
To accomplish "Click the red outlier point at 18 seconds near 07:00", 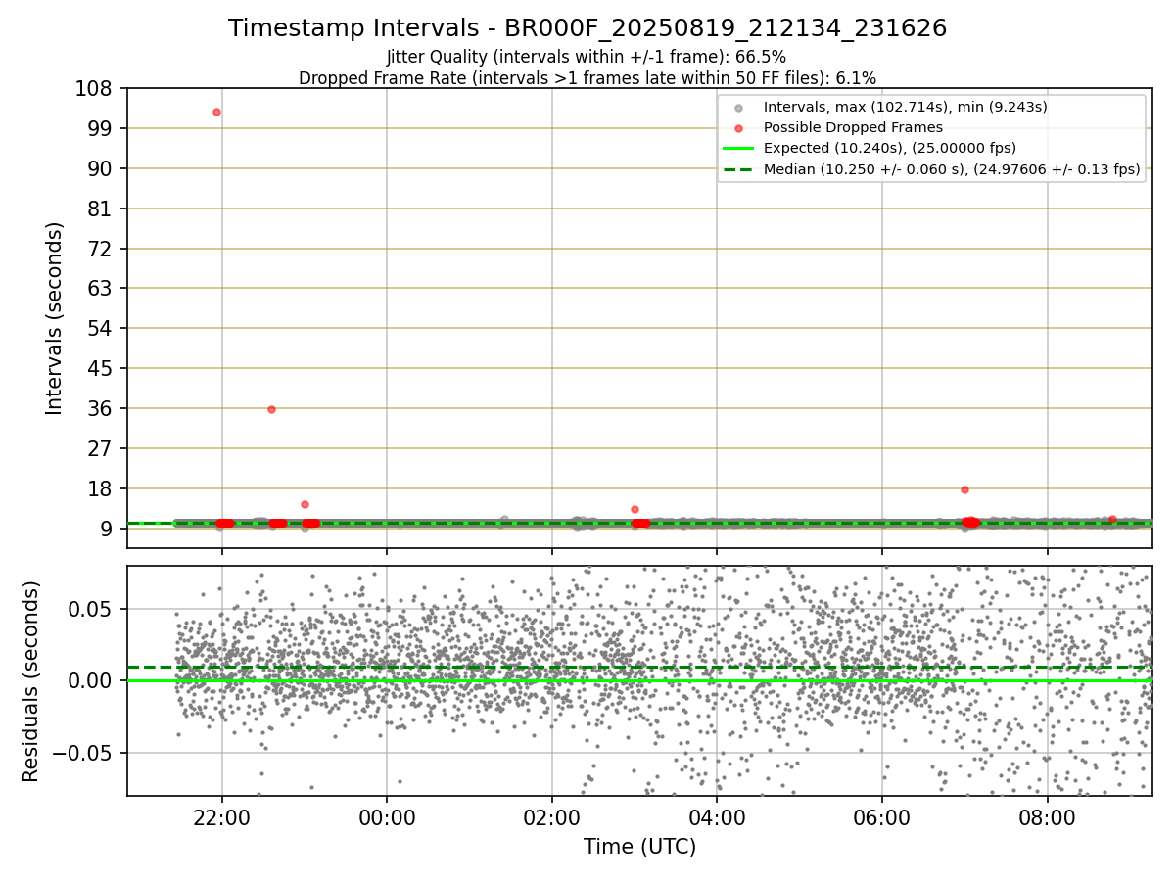I will (964, 489).
